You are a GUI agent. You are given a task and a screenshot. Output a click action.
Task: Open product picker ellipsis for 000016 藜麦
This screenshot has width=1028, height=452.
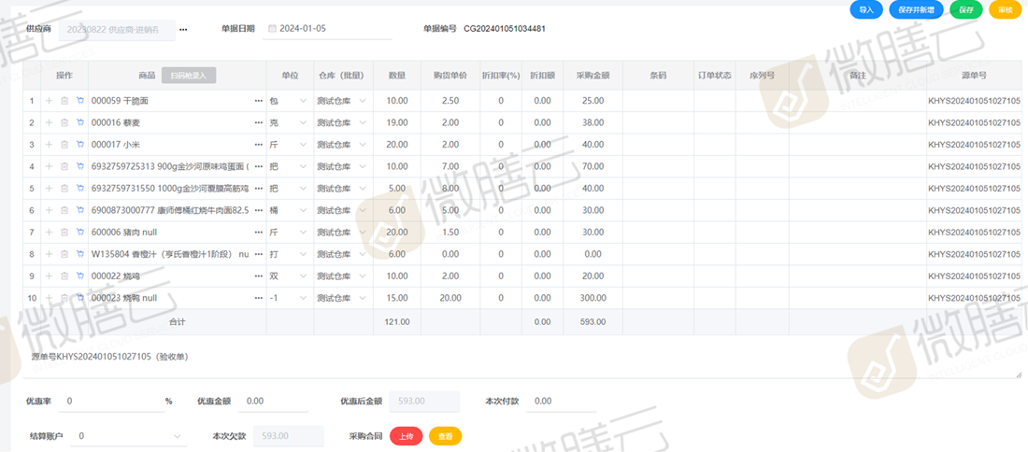point(258,122)
